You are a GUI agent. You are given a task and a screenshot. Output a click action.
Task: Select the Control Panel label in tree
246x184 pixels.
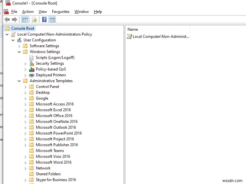coord(47,87)
